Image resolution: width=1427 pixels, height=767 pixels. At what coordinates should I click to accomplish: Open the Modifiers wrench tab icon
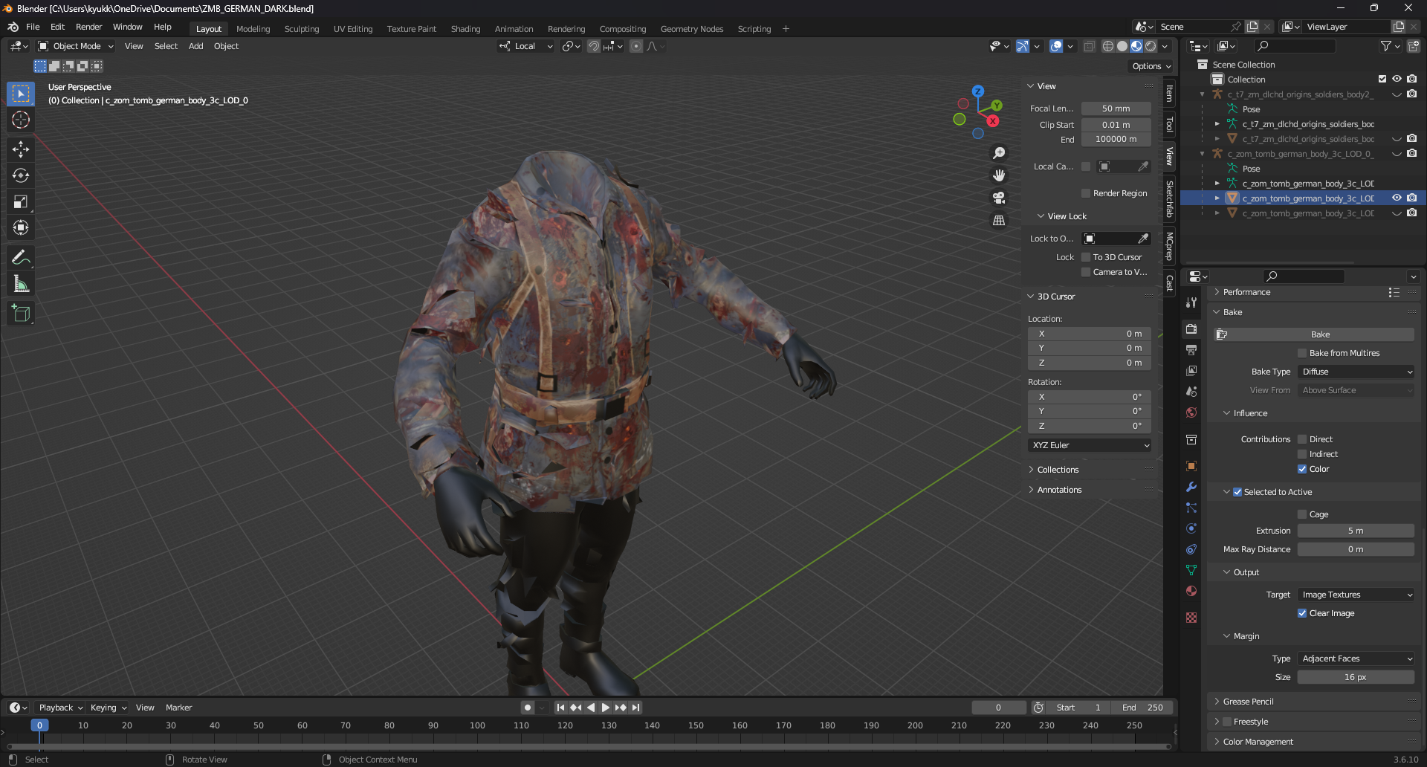point(1191,487)
